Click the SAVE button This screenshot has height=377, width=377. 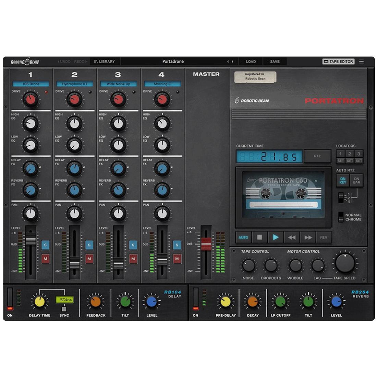click(x=275, y=62)
